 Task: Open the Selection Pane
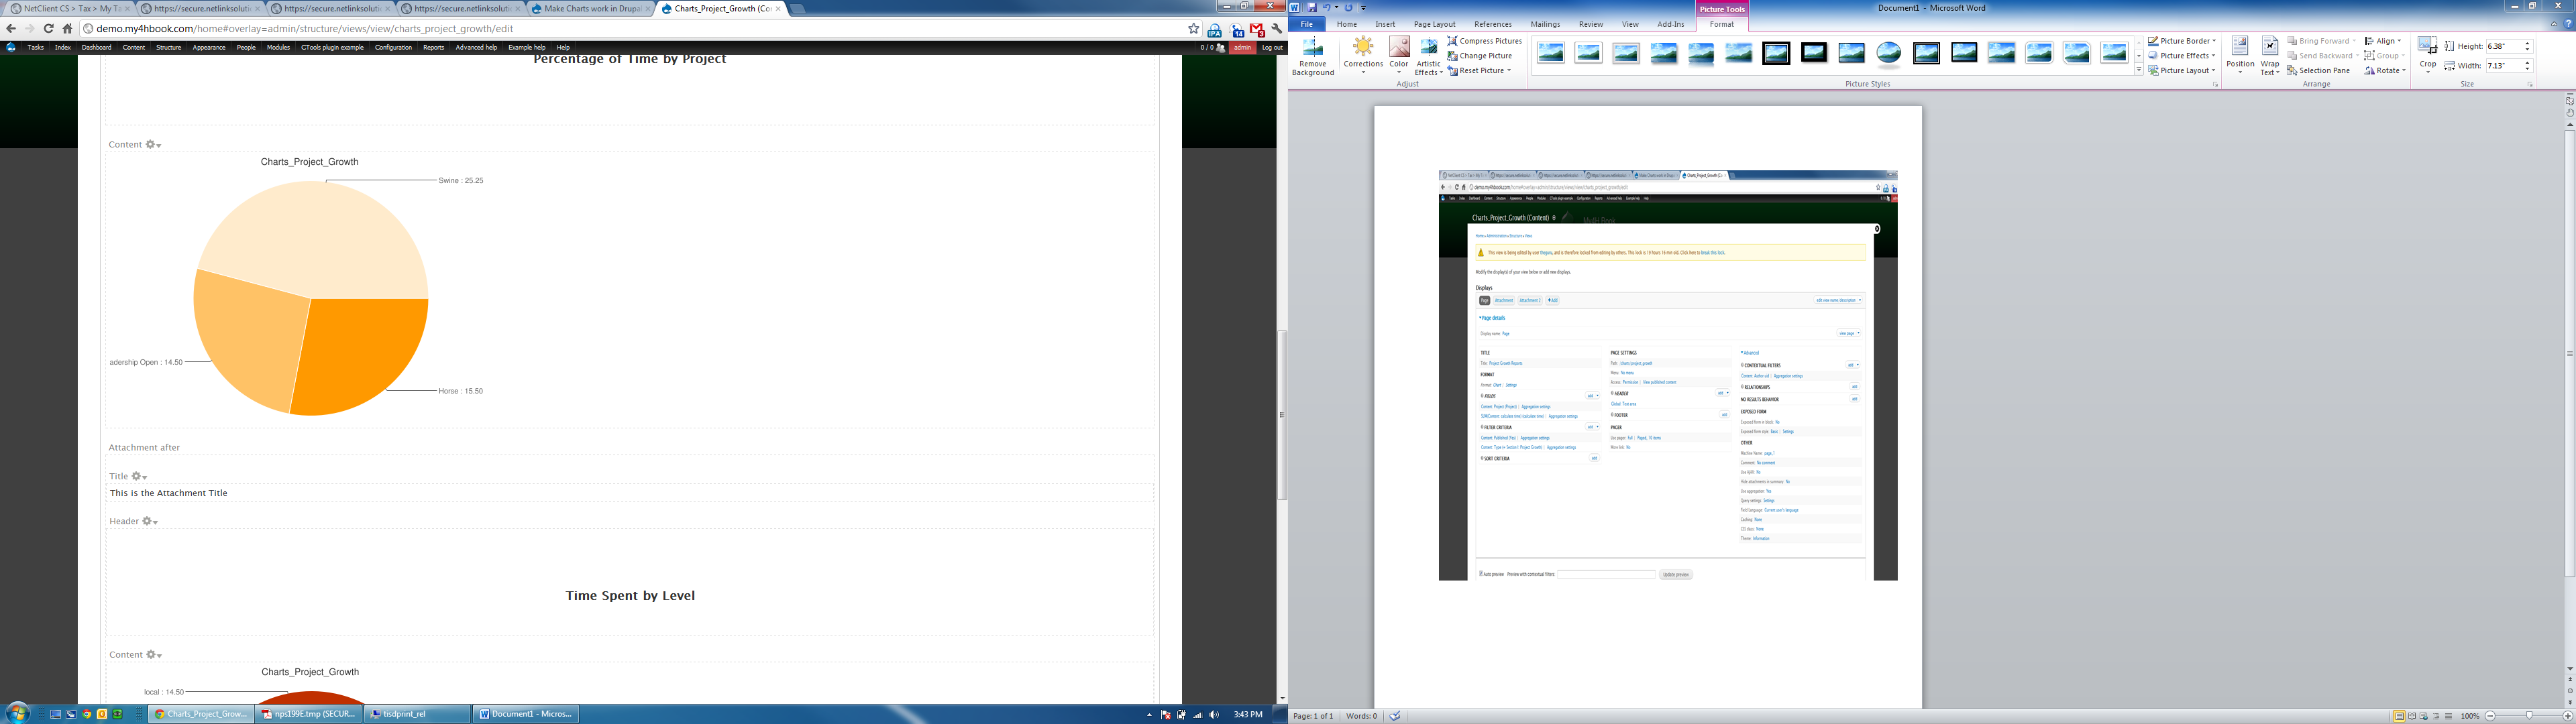coord(2319,71)
